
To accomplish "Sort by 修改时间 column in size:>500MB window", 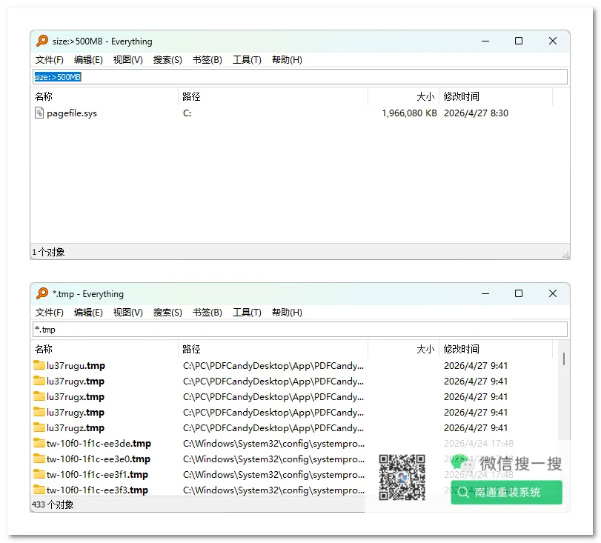I will tap(496, 96).
